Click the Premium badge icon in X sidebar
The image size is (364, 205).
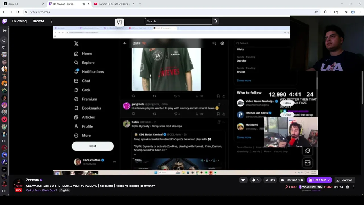pos(76,99)
